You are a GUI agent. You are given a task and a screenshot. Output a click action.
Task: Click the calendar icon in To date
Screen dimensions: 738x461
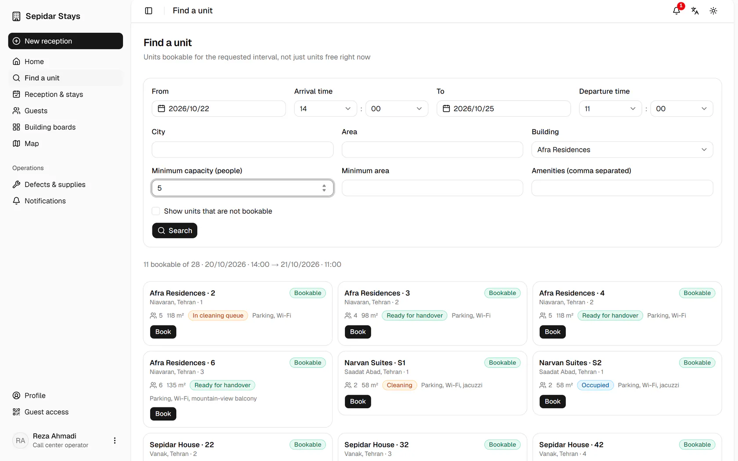point(446,108)
